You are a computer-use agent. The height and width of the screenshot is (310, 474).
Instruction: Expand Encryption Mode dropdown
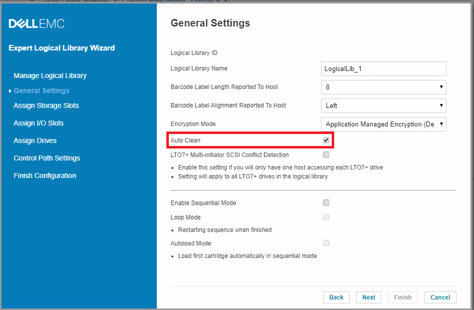pos(384,124)
